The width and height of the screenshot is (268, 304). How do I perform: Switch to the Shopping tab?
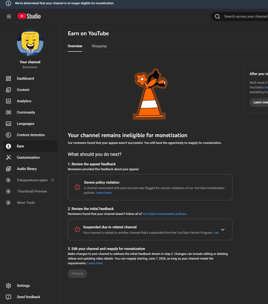(x=99, y=46)
